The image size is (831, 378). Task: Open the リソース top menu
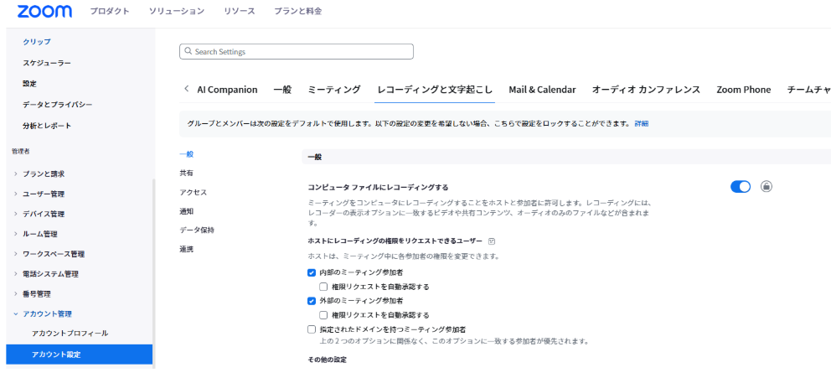(x=239, y=11)
